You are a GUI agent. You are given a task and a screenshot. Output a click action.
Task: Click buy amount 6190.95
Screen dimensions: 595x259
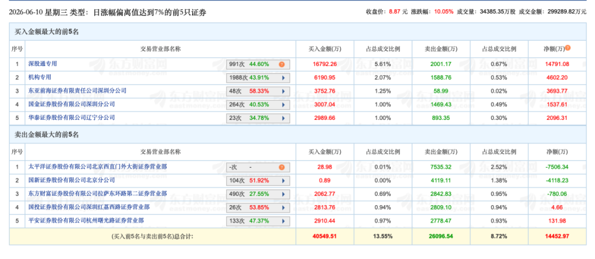325,78
